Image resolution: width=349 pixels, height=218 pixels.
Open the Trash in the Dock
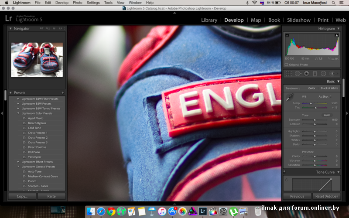click(x=258, y=211)
